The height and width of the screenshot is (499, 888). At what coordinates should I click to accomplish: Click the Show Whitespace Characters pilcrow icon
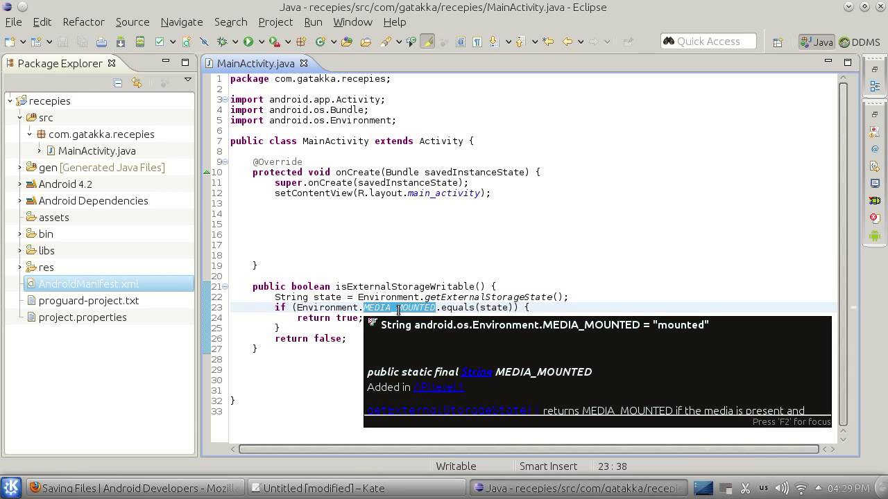coord(477,42)
